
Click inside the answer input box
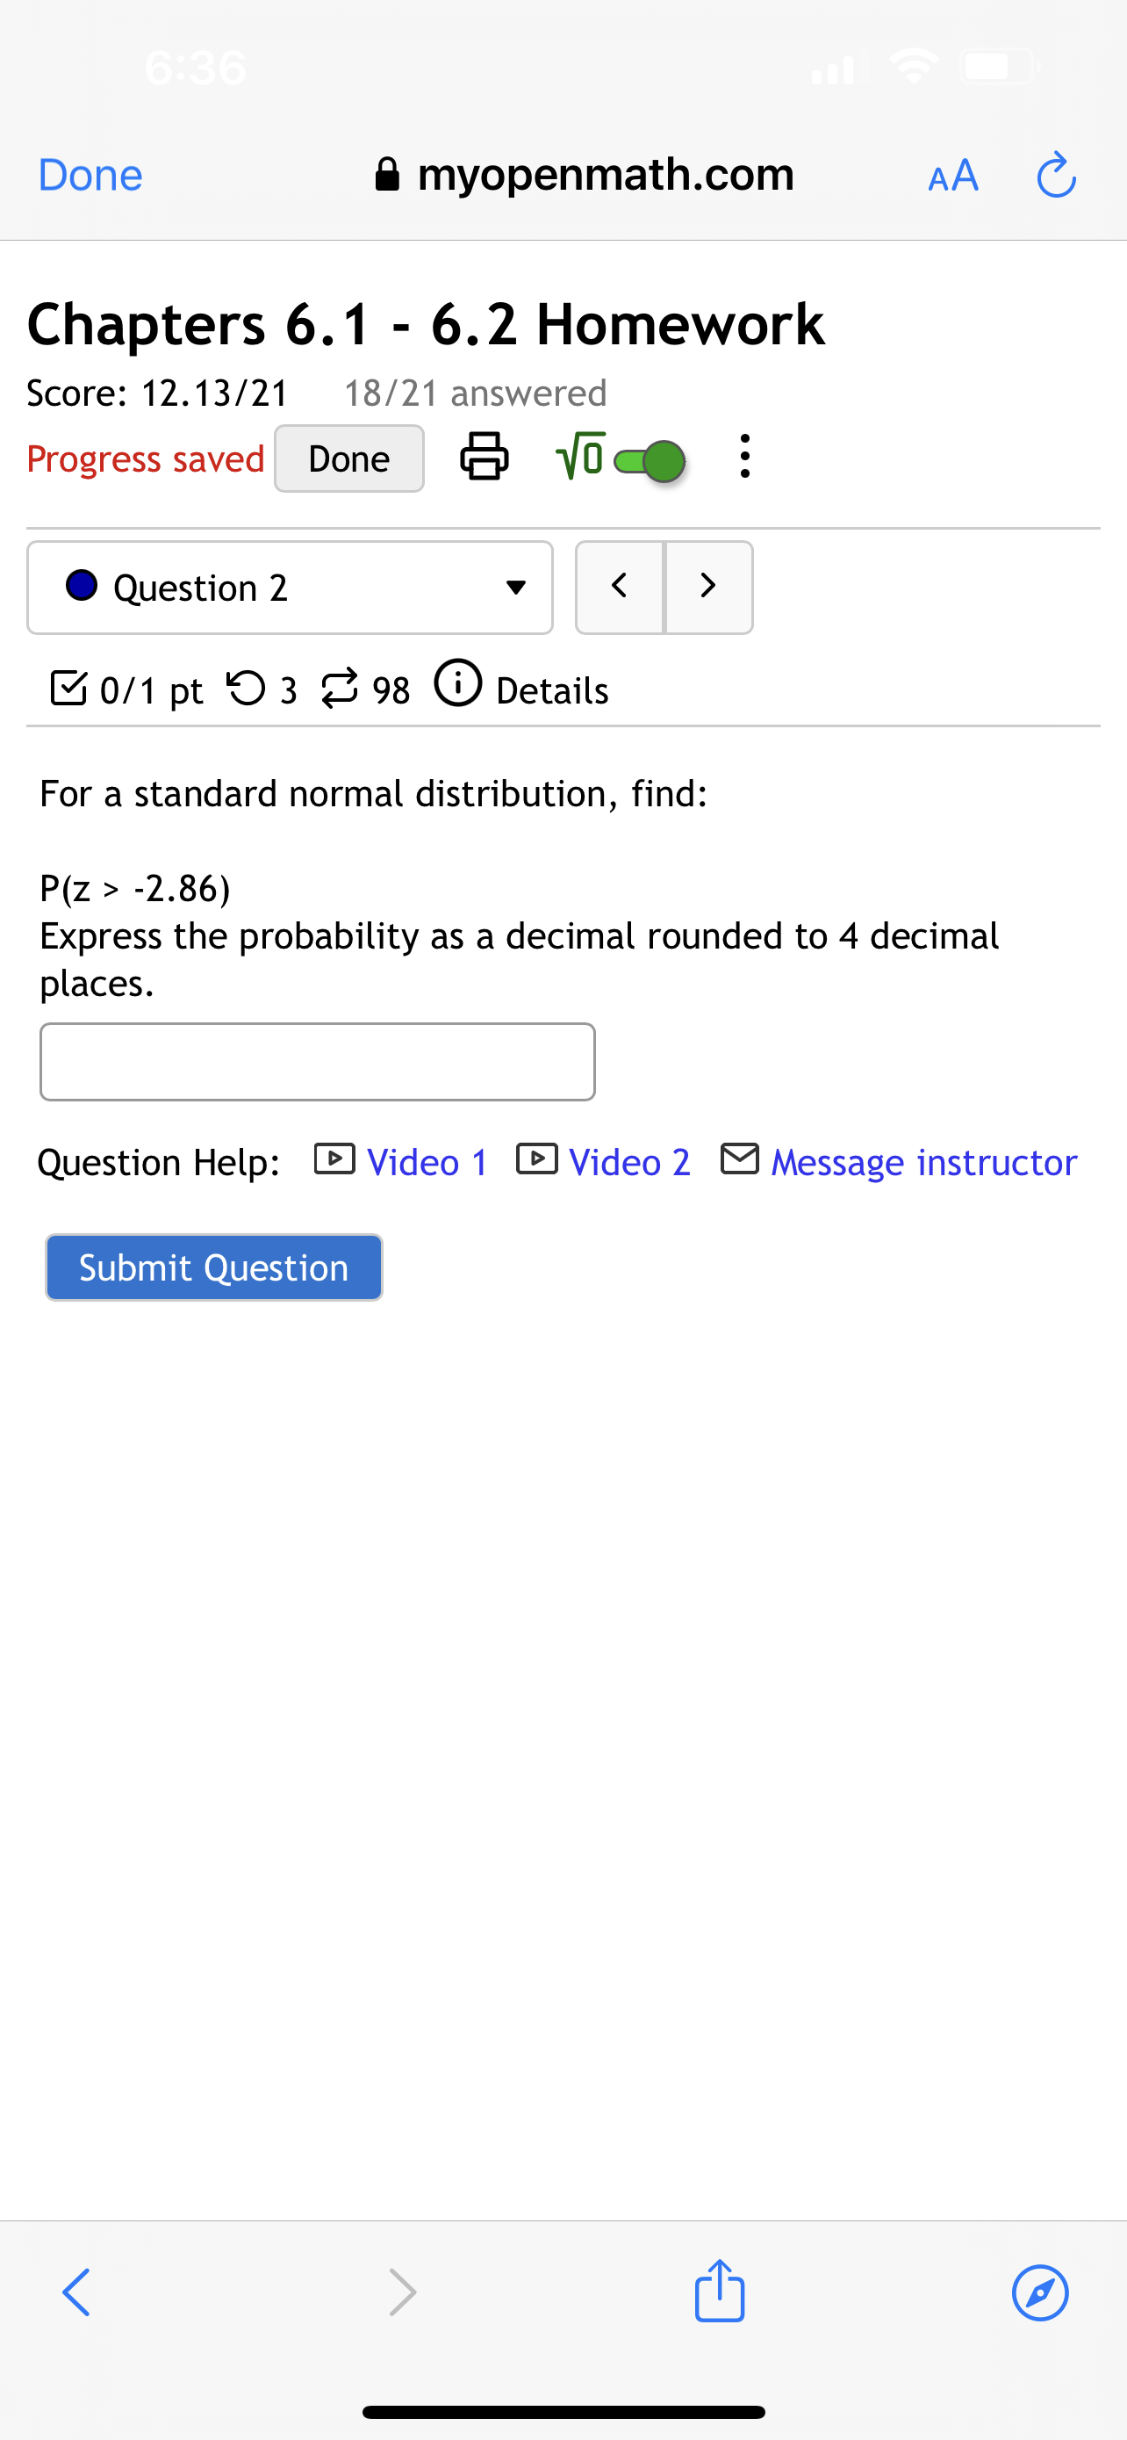coord(317,1061)
